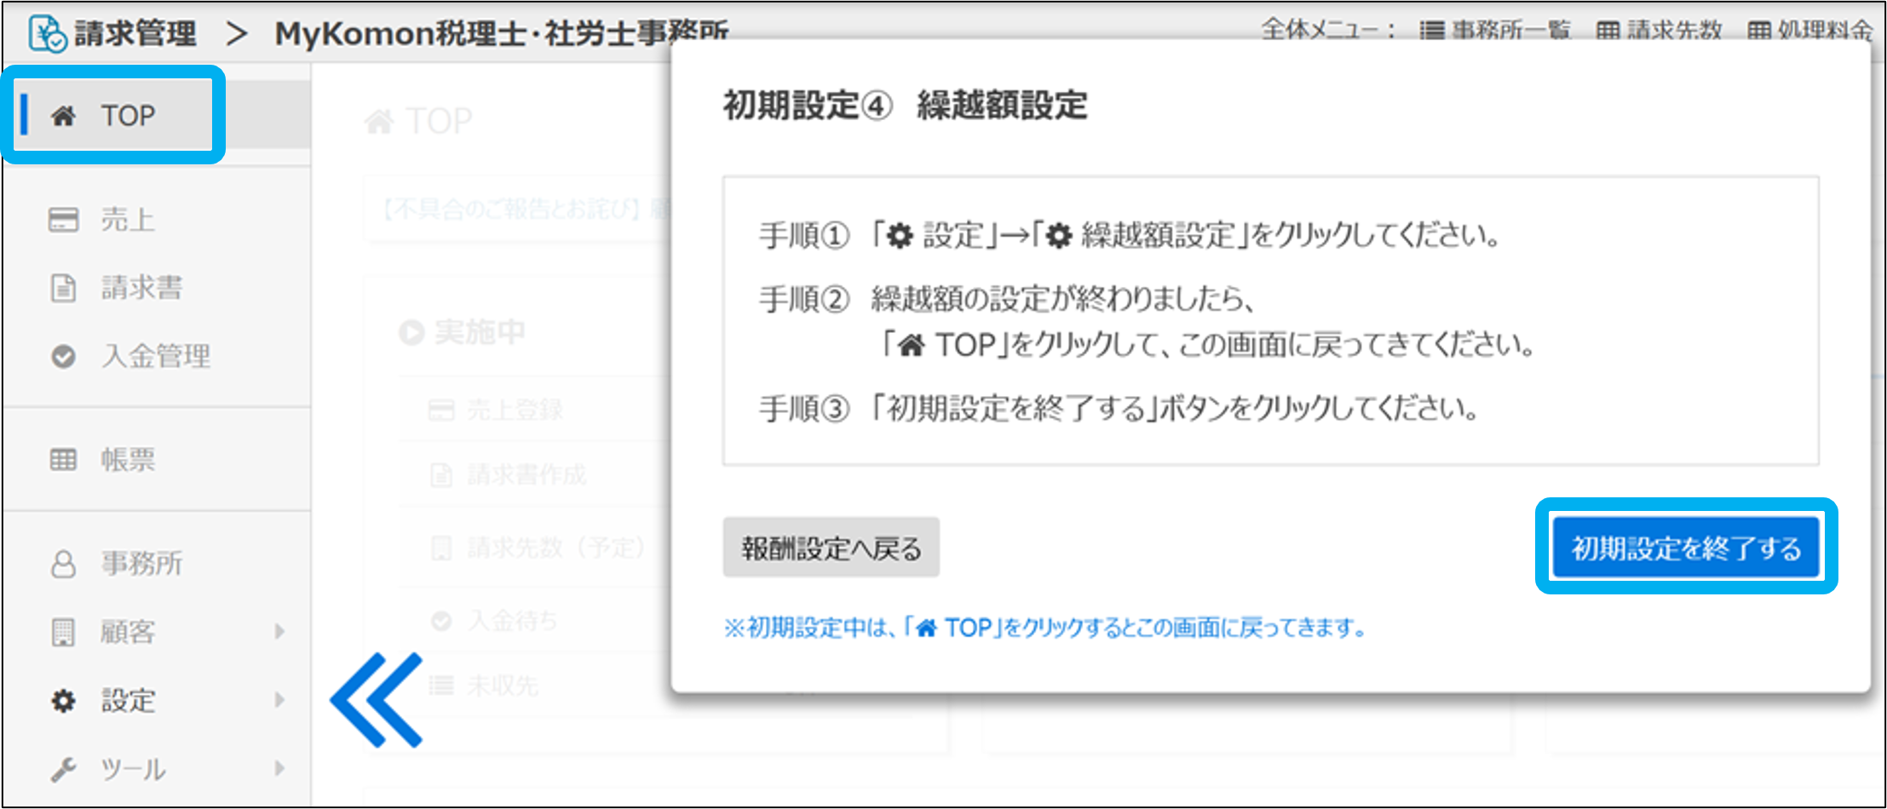
Task: Select the 顧客 building icon
Action: click(x=64, y=632)
